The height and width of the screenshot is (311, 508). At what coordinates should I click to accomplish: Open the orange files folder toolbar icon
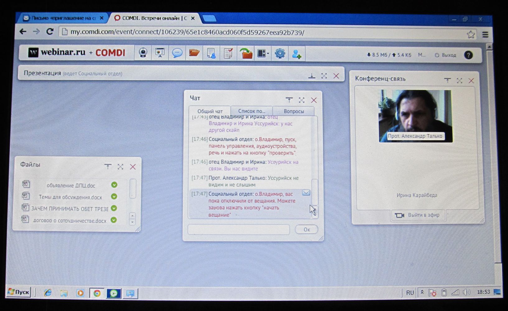click(x=194, y=53)
